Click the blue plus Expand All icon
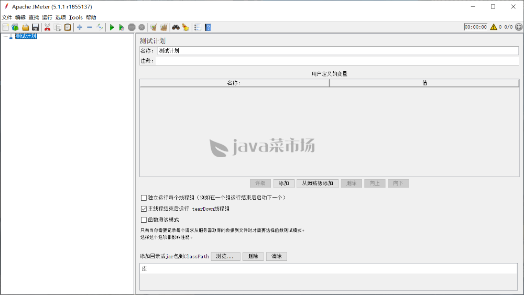The image size is (524, 295). [x=80, y=27]
